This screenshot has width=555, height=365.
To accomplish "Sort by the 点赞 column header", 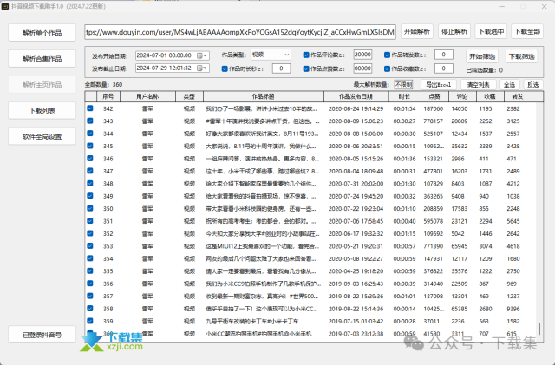I will pyautogui.click(x=434, y=96).
